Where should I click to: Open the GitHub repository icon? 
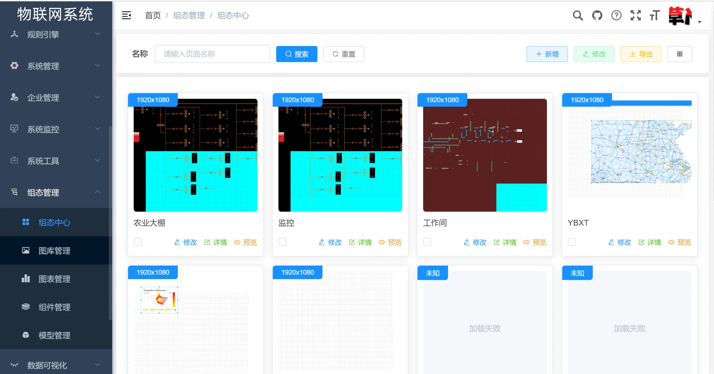(597, 15)
